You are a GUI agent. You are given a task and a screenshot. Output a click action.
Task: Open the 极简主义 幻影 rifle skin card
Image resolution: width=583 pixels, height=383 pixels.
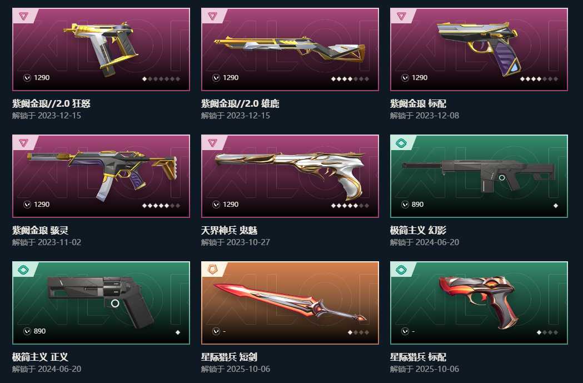479,176
